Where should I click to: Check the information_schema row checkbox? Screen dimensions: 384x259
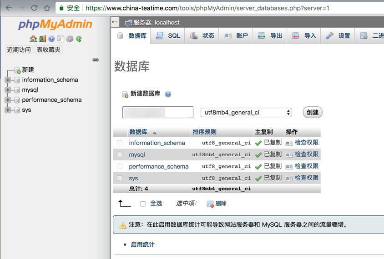[120, 143]
